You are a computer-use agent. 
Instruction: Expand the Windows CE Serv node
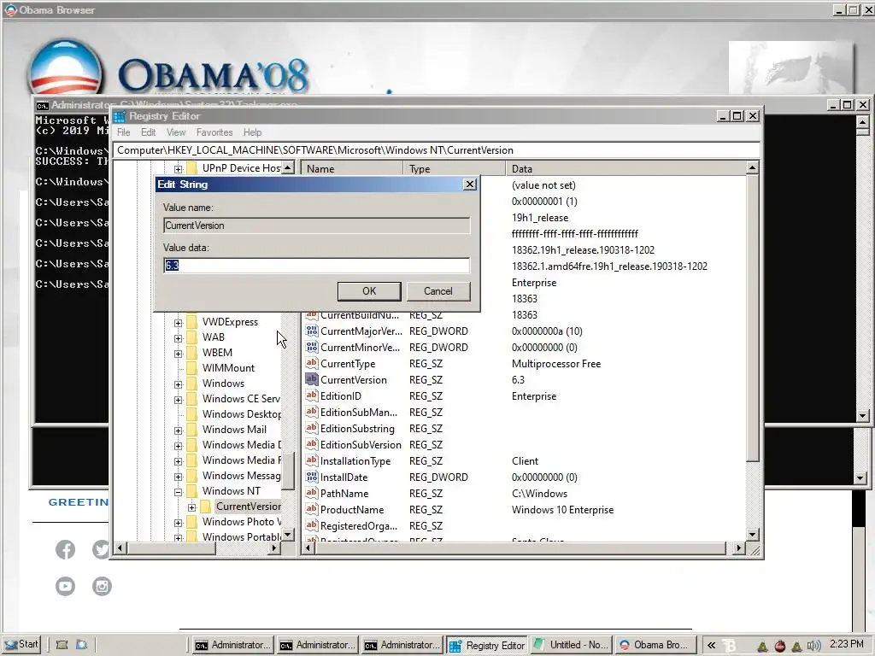coord(178,400)
